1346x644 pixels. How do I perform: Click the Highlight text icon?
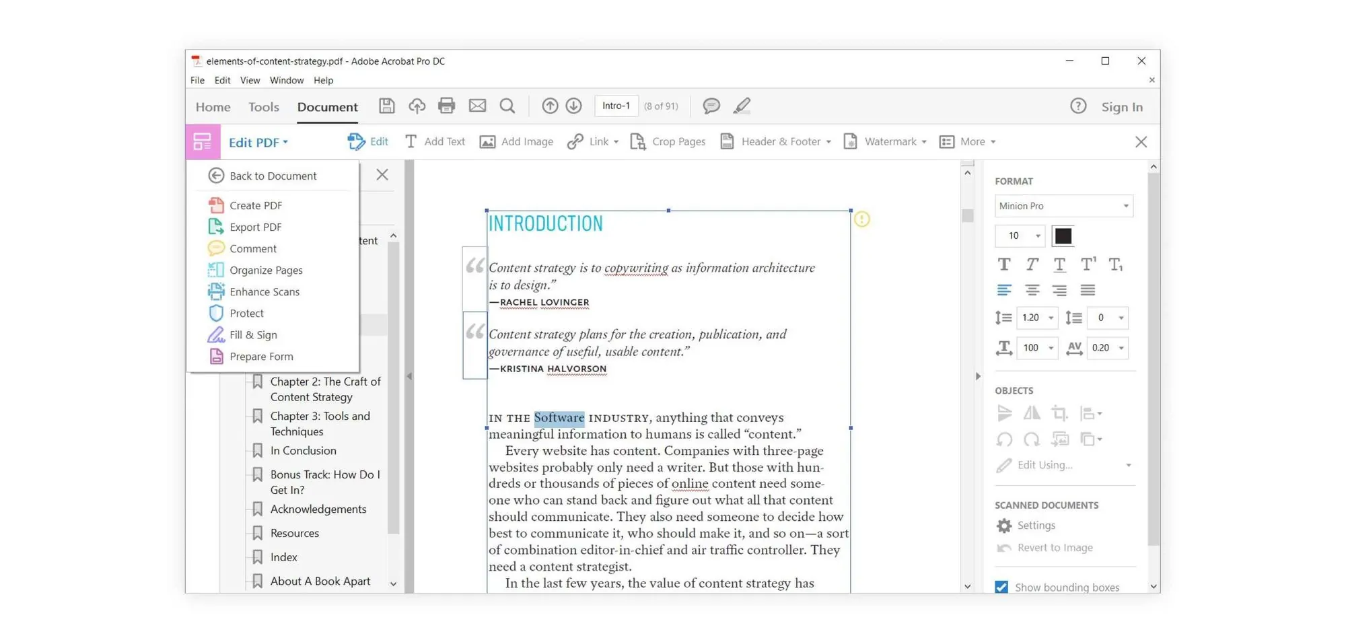pyautogui.click(x=742, y=106)
